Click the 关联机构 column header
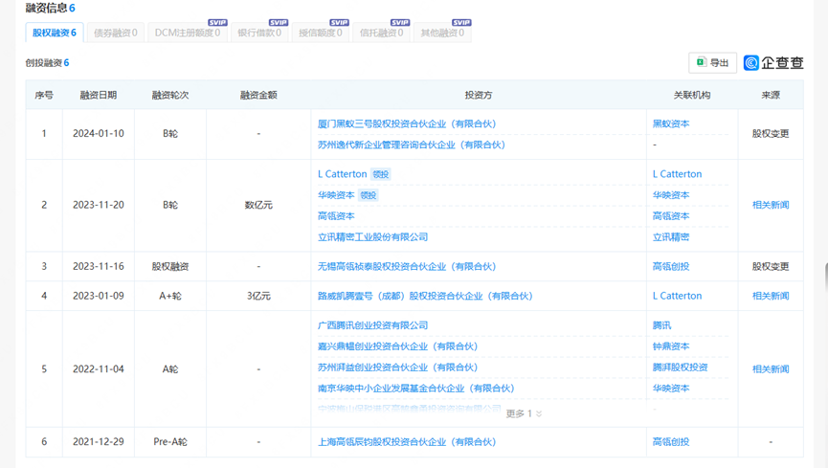This screenshot has width=828, height=468. pos(692,95)
